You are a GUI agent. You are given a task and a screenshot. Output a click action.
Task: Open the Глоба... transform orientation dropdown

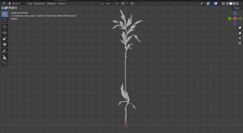tap(107, 3)
